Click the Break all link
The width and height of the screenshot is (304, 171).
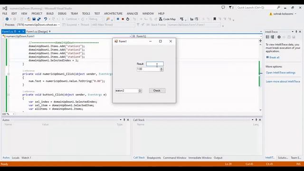tap(275, 57)
